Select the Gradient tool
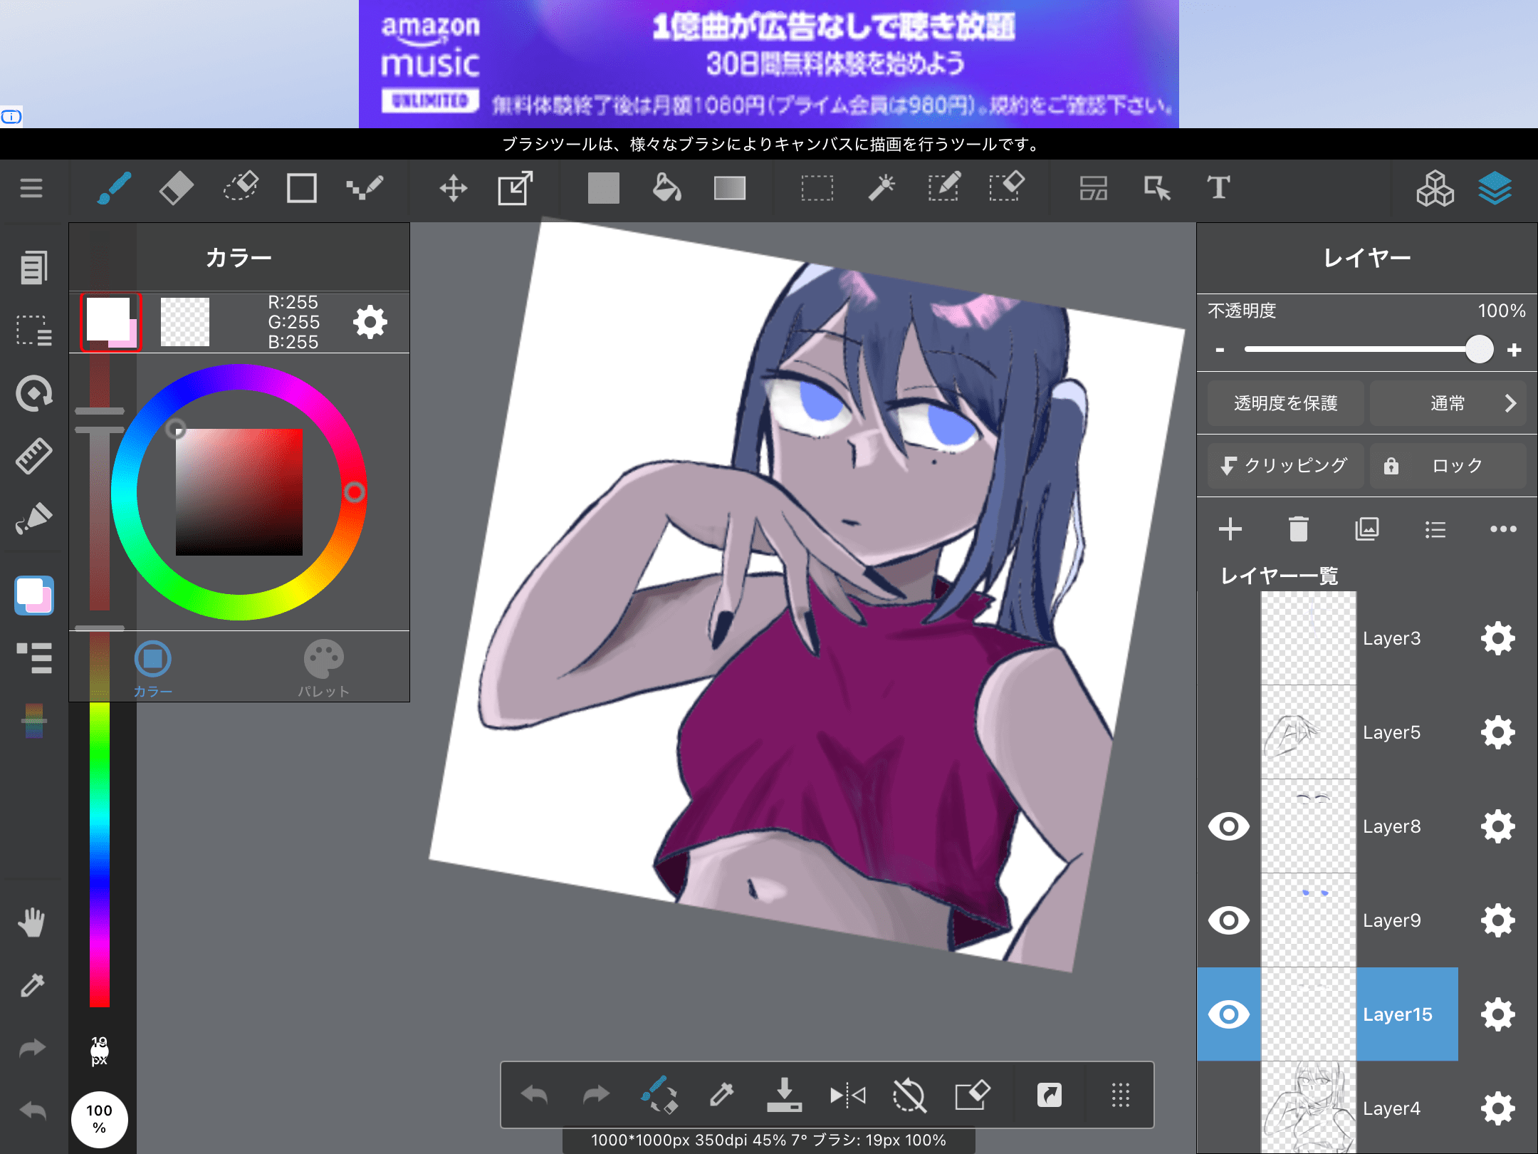Viewport: 1538px width, 1154px height. click(729, 189)
